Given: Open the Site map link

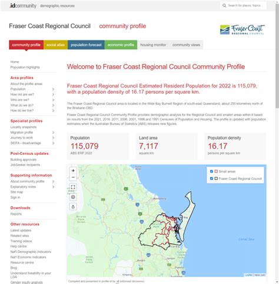Looking at the screenshot, I should (x=16, y=192).
